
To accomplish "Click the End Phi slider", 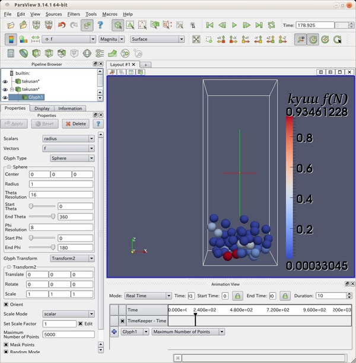I will [42, 247].
